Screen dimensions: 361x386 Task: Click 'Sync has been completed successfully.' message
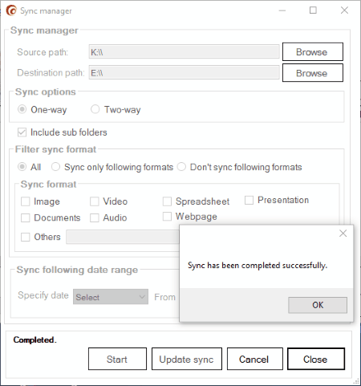258,266
